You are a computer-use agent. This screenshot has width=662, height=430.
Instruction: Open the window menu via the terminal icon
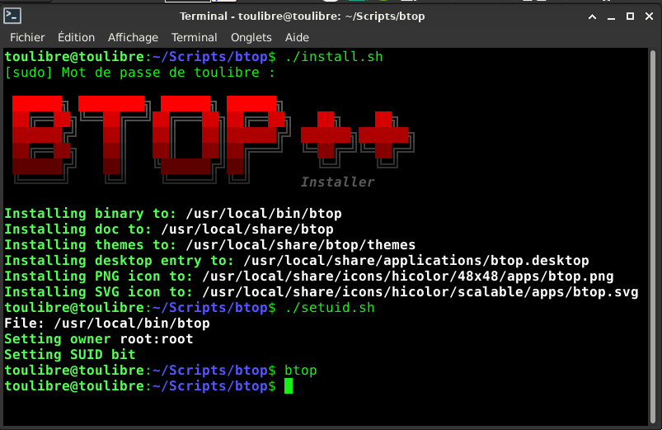[x=12, y=17]
